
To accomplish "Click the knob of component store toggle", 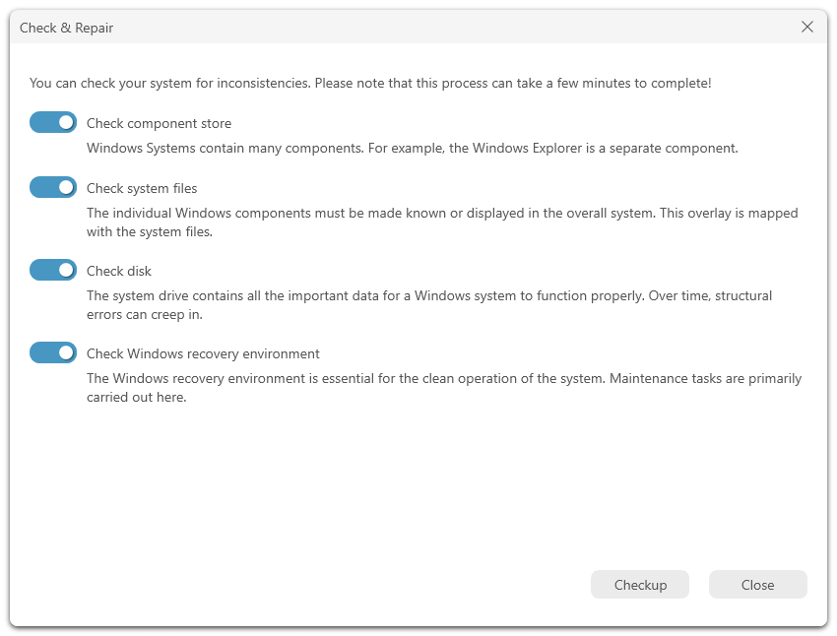I will 66,122.
